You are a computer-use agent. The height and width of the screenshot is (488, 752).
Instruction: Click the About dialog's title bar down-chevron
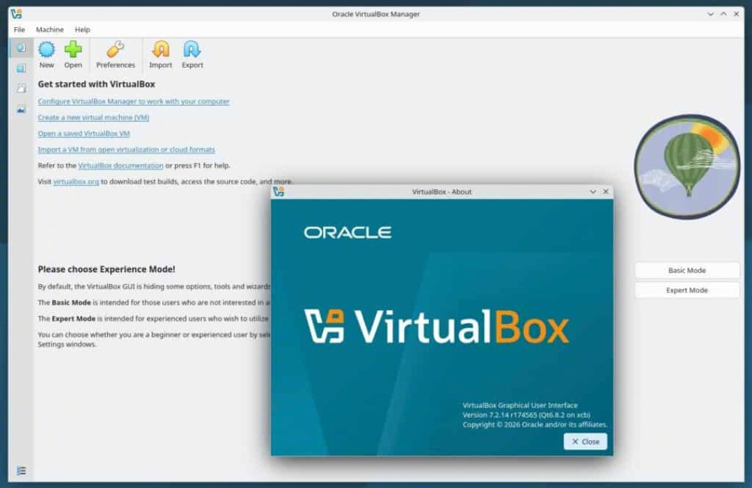point(593,191)
